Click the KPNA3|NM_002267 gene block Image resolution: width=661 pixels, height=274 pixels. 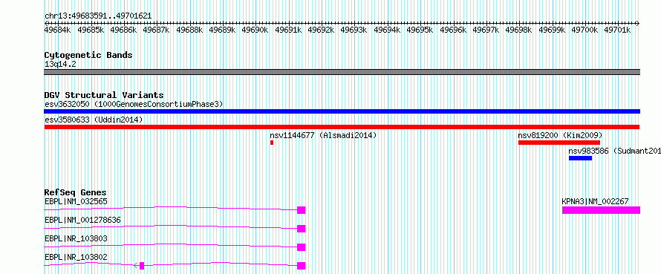click(x=601, y=210)
